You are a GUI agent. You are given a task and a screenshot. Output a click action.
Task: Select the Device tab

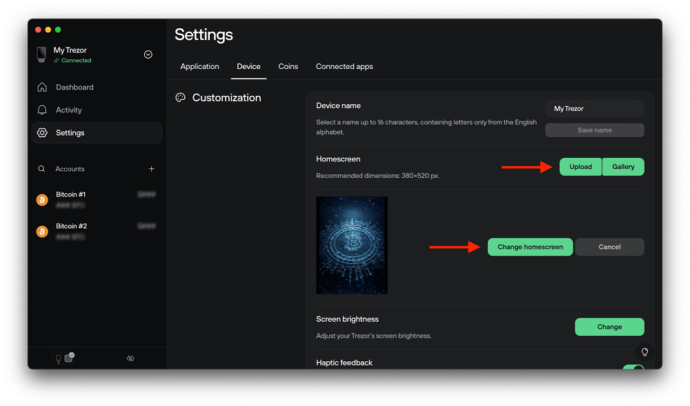click(x=248, y=66)
